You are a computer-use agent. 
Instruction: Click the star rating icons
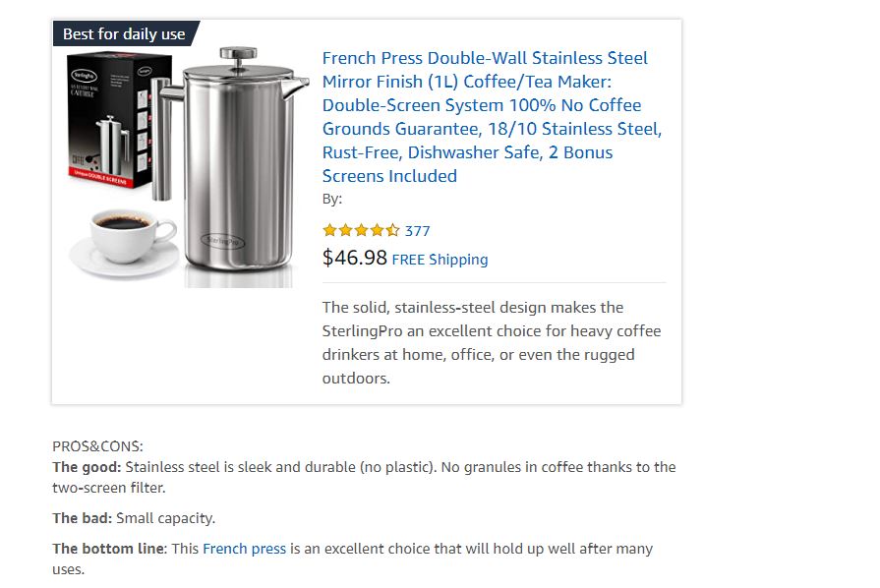(x=361, y=231)
